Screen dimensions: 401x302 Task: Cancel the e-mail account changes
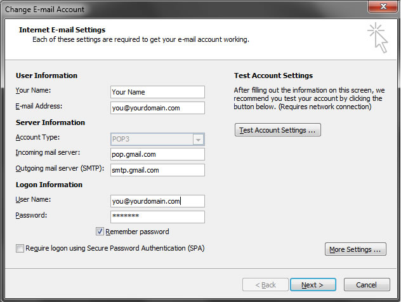tap(367, 285)
